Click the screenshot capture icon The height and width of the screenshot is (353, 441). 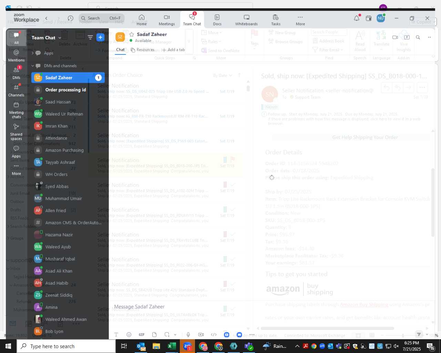click(167, 334)
